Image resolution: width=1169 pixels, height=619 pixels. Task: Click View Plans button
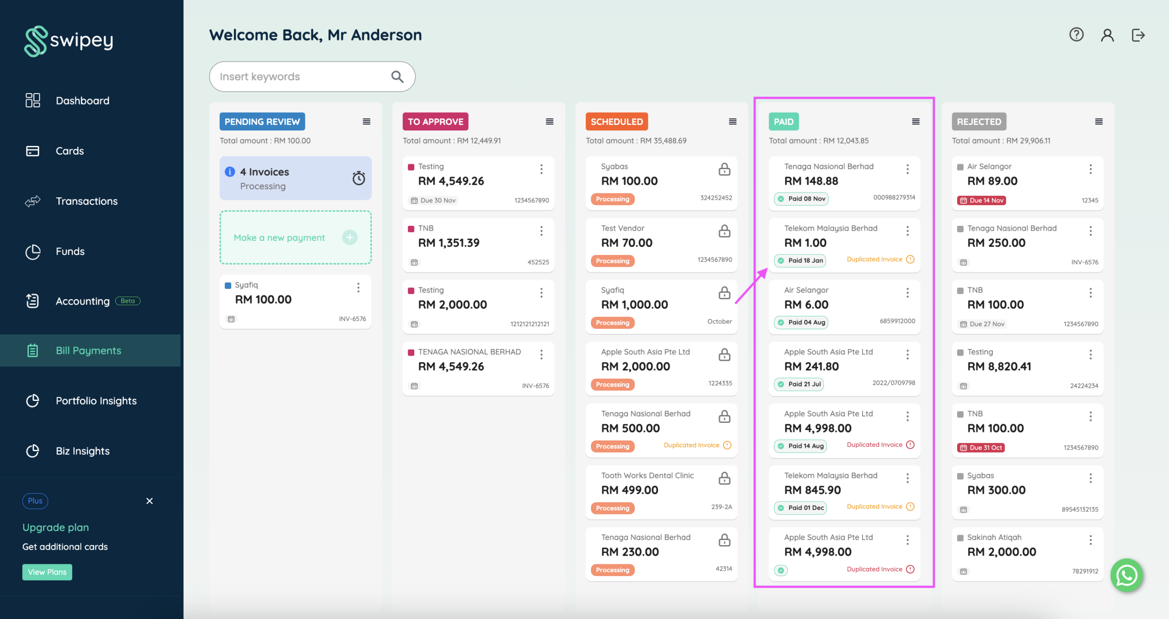point(47,572)
